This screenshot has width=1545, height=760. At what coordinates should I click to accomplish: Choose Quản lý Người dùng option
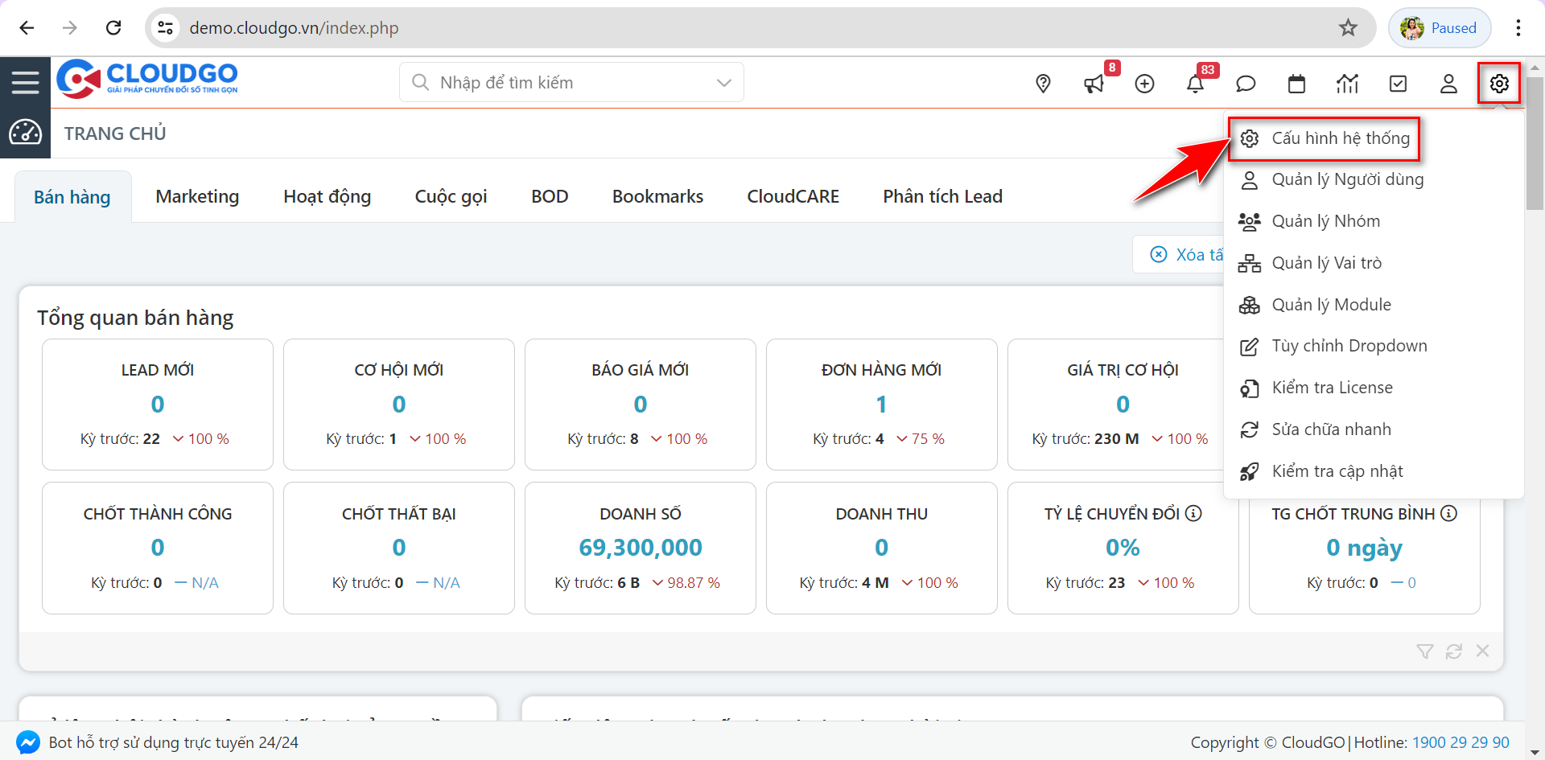1347,179
